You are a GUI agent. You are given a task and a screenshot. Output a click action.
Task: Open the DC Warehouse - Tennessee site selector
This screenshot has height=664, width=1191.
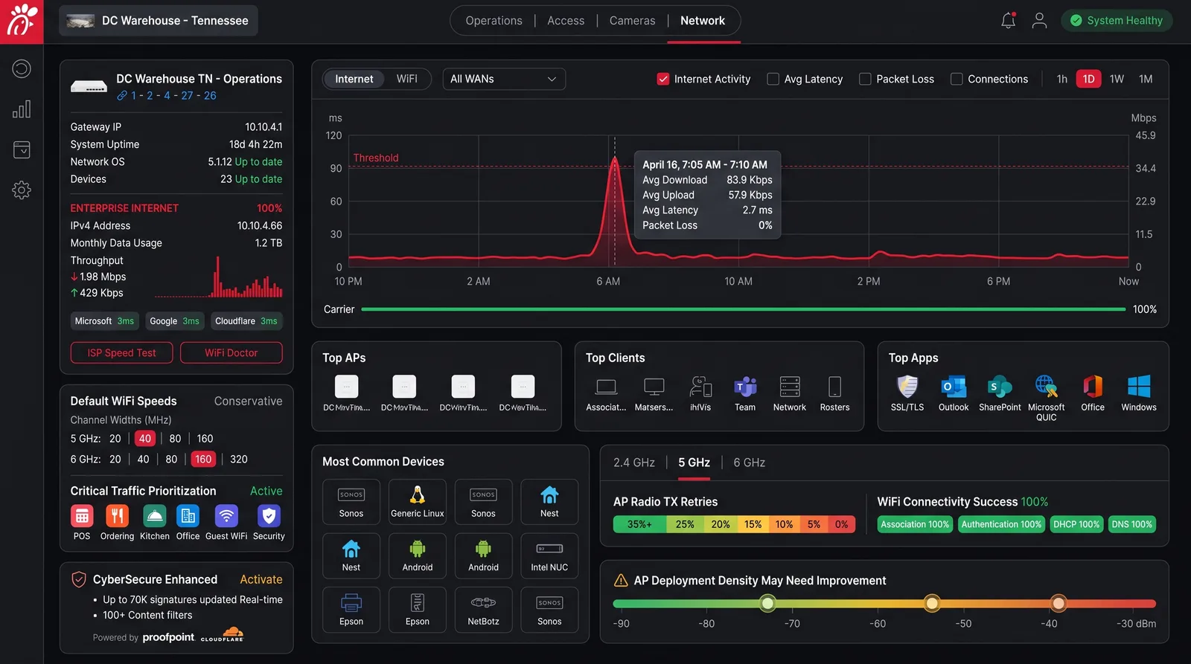click(x=159, y=21)
